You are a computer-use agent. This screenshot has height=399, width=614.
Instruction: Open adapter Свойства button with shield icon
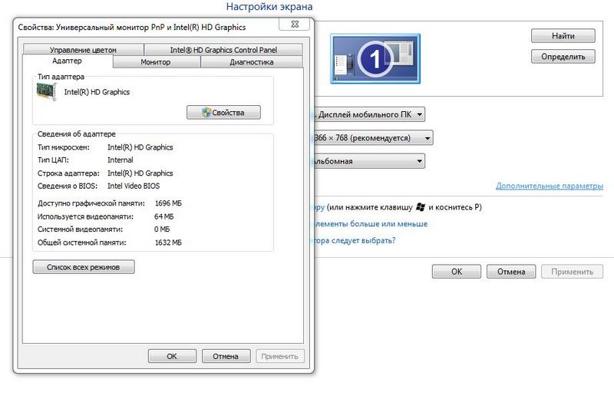[223, 113]
